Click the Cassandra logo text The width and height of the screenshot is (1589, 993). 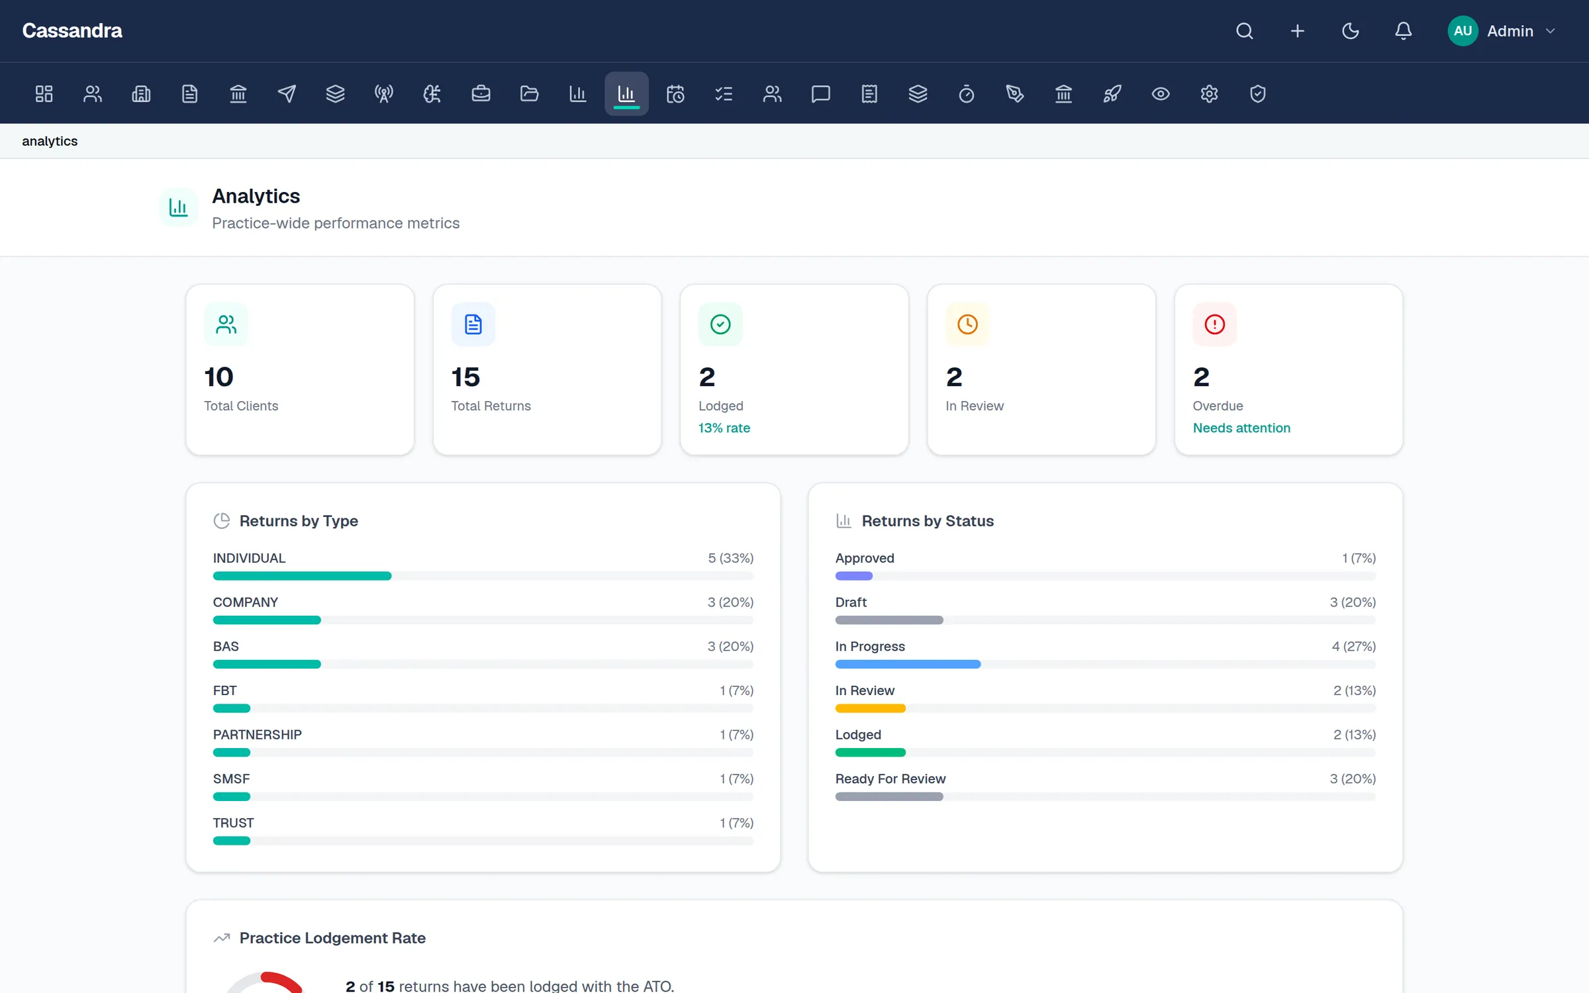(x=72, y=31)
